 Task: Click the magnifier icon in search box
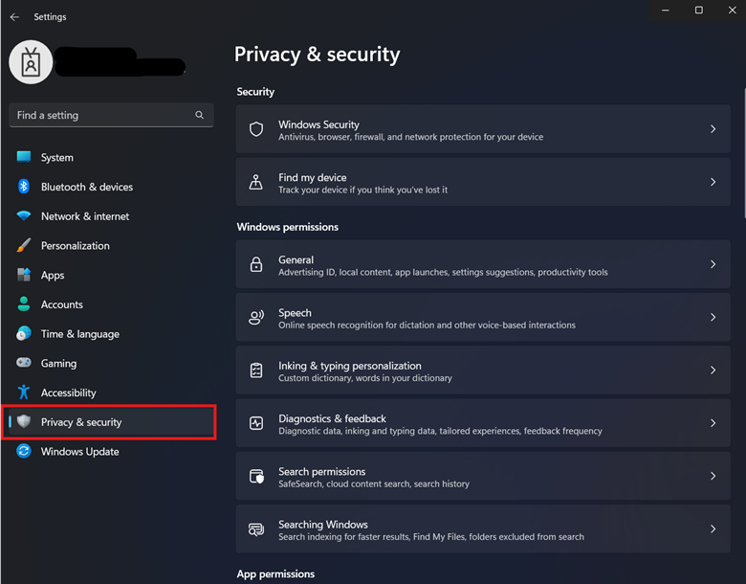pyautogui.click(x=199, y=115)
